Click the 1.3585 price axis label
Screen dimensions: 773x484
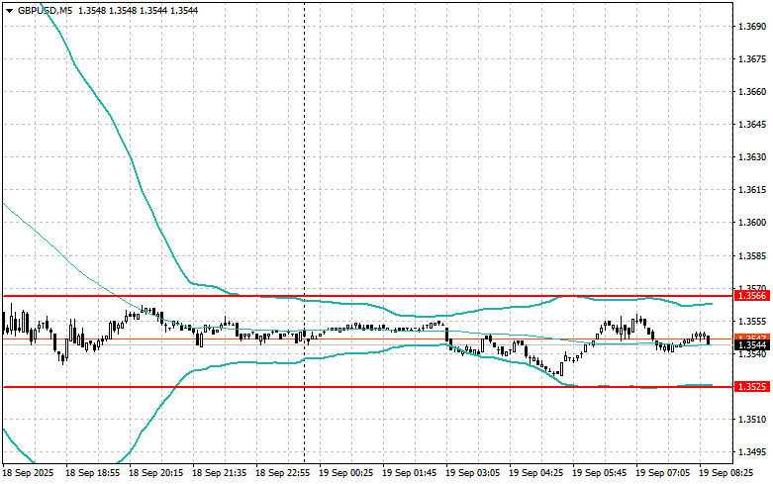pyautogui.click(x=752, y=255)
